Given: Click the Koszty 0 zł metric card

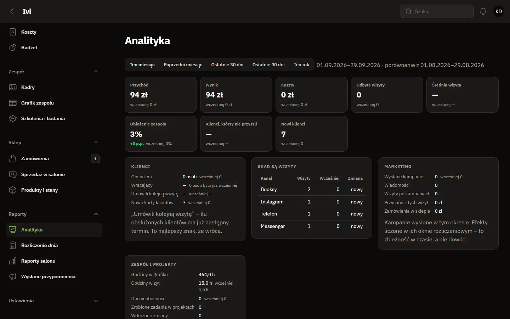Looking at the screenshot, I should 312,95.
